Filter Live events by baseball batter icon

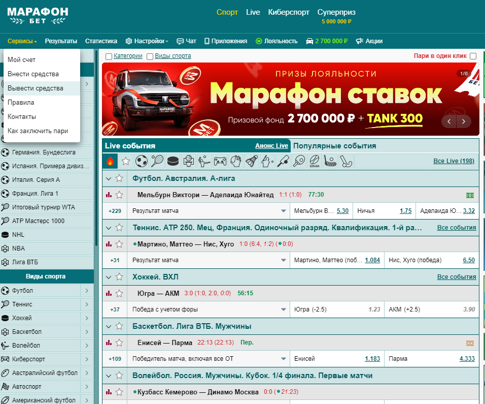pos(267,161)
